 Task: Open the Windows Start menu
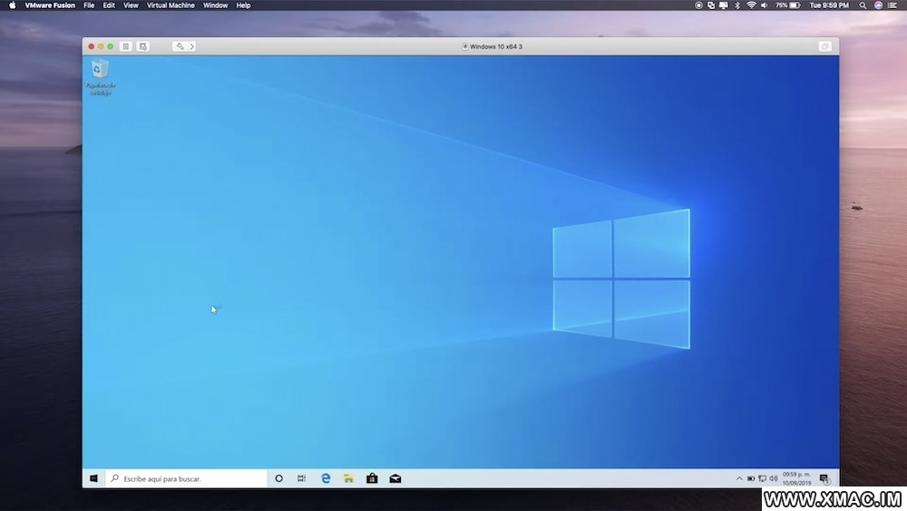(x=93, y=478)
